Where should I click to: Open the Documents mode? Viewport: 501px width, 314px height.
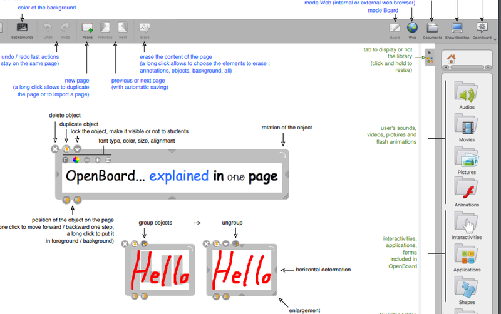pyautogui.click(x=432, y=31)
